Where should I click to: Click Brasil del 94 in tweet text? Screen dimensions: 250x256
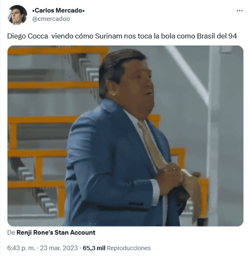click(x=217, y=36)
